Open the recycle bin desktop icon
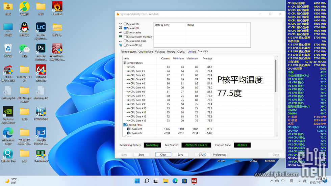The height and width of the screenshot is (186, 331). [x=8, y=50]
